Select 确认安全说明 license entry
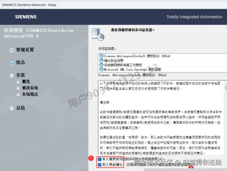 114,60
